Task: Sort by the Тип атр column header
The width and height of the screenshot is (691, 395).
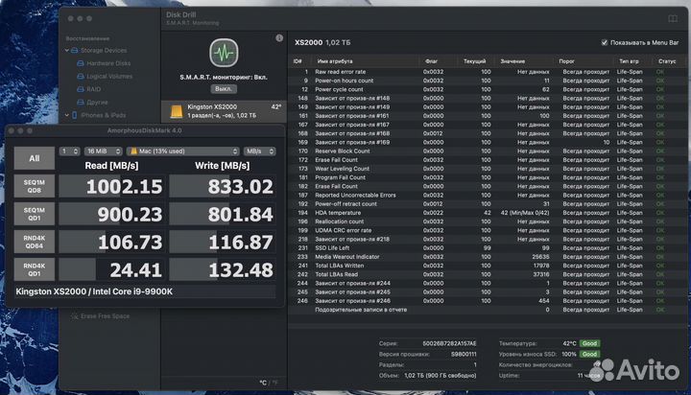Action: [629, 61]
